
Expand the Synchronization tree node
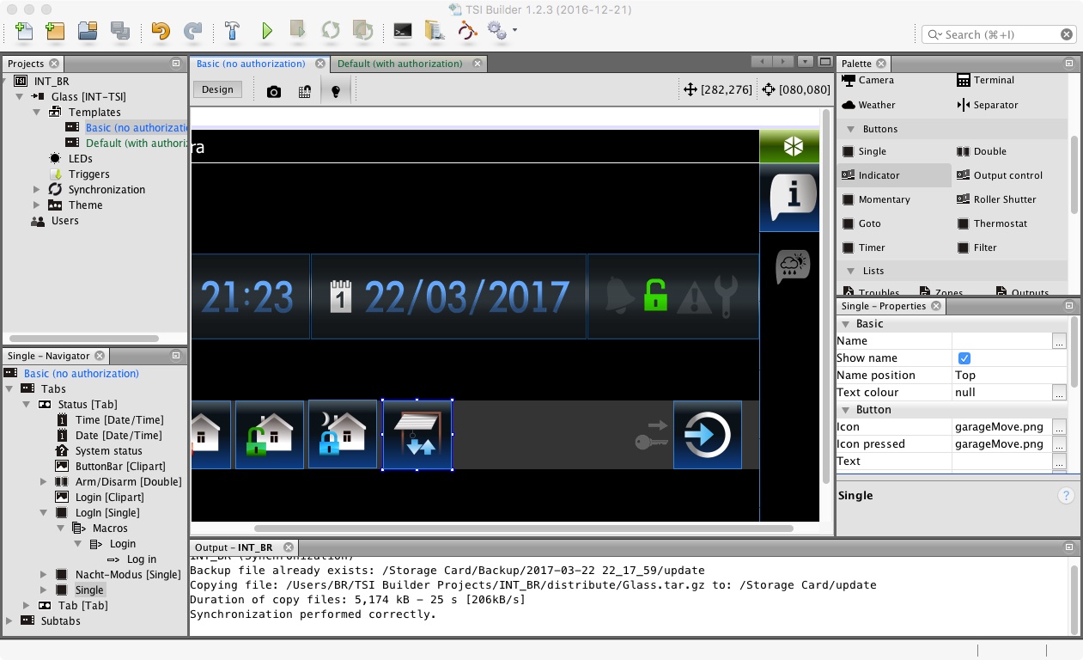coord(37,190)
